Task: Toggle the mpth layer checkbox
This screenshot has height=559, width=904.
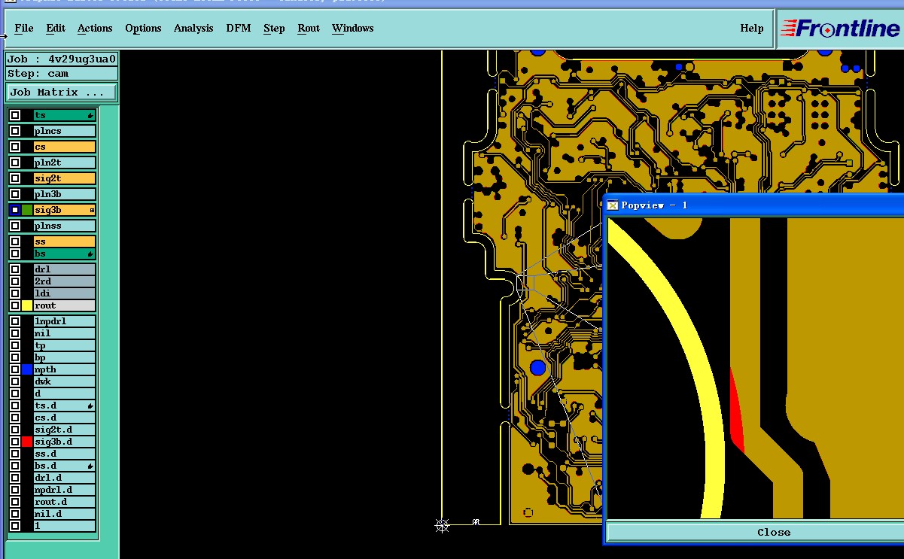Action: coord(15,369)
